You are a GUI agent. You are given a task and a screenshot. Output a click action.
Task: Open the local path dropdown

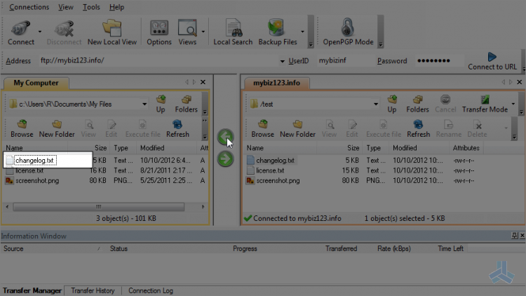point(144,104)
